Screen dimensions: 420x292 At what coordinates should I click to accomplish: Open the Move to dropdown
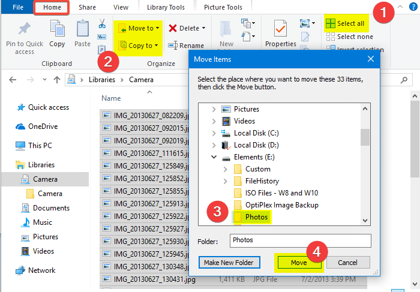(x=140, y=28)
